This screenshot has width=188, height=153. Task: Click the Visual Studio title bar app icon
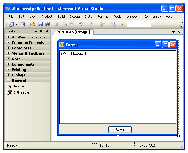point(8,9)
